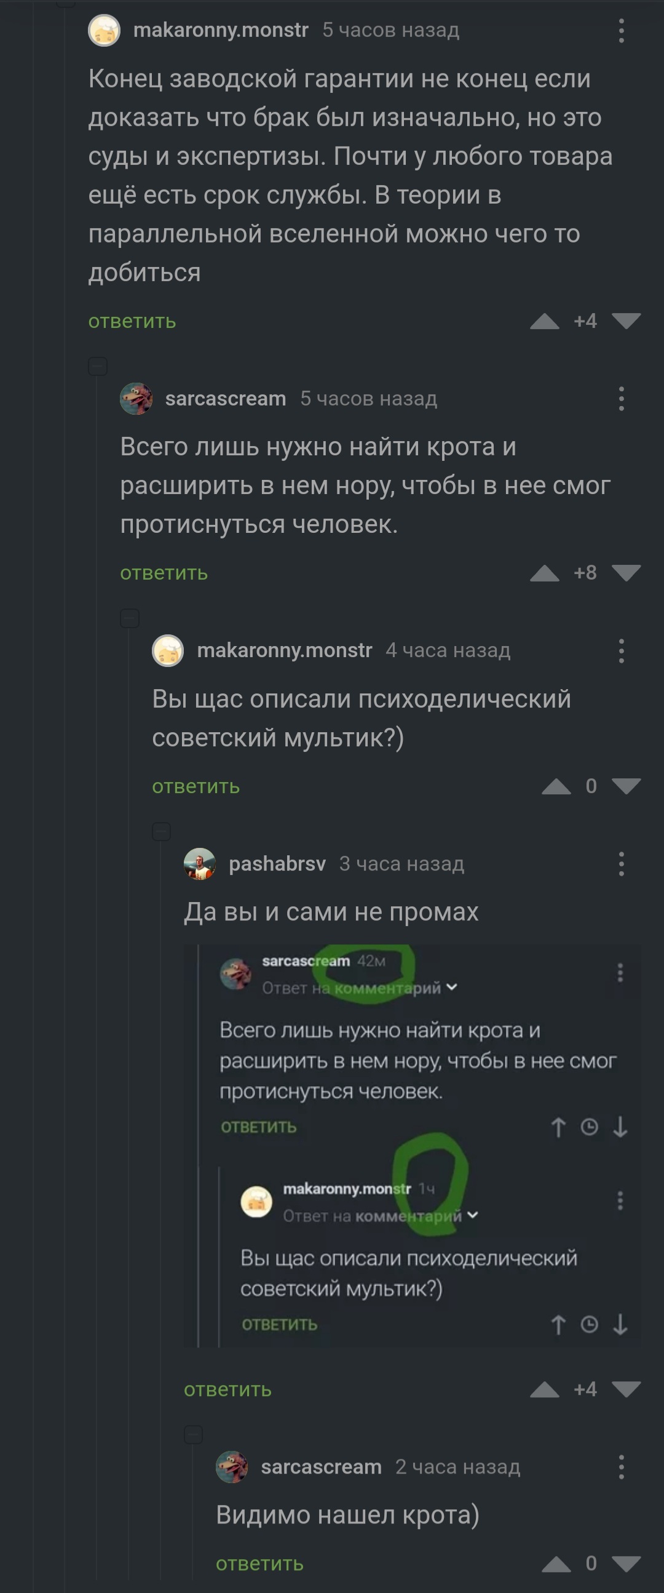This screenshot has height=1593, width=664.
Task: Collapse thread below makaronny.monstr's first comment
Action: click(98, 366)
